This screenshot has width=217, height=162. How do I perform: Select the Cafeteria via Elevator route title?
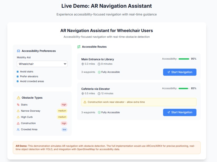tap(96, 89)
